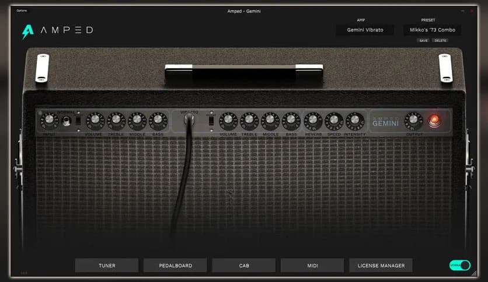Toggle the Vibrato channel bright switch
The image size is (488, 282).
[x=211, y=120]
